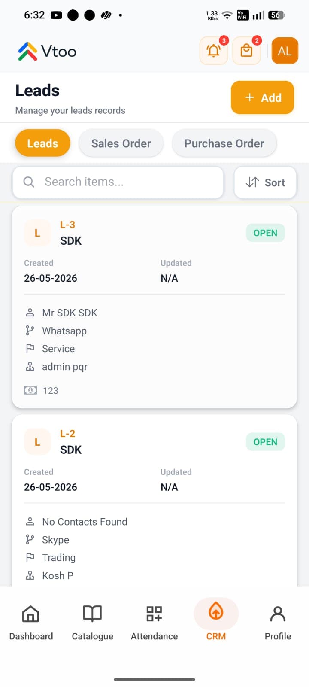Switch to the Sales Order tab
The width and height of the screenshot is (309, 687).
(x=121, y=143)
